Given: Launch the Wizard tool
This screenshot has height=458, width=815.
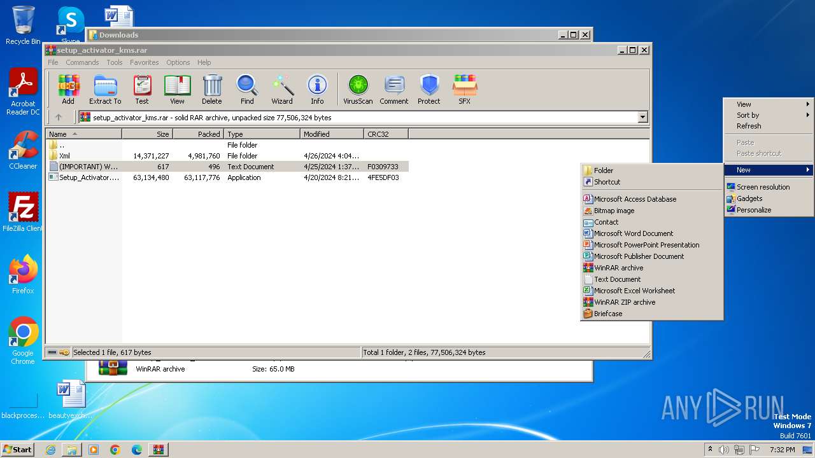Looking at the screenshot, I should click(x=282, y=89).
